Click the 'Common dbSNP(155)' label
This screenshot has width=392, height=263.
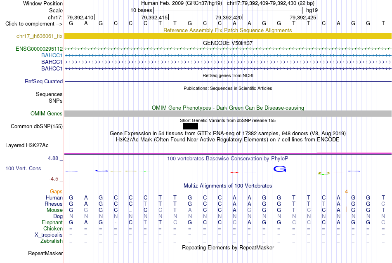(36, 127)
